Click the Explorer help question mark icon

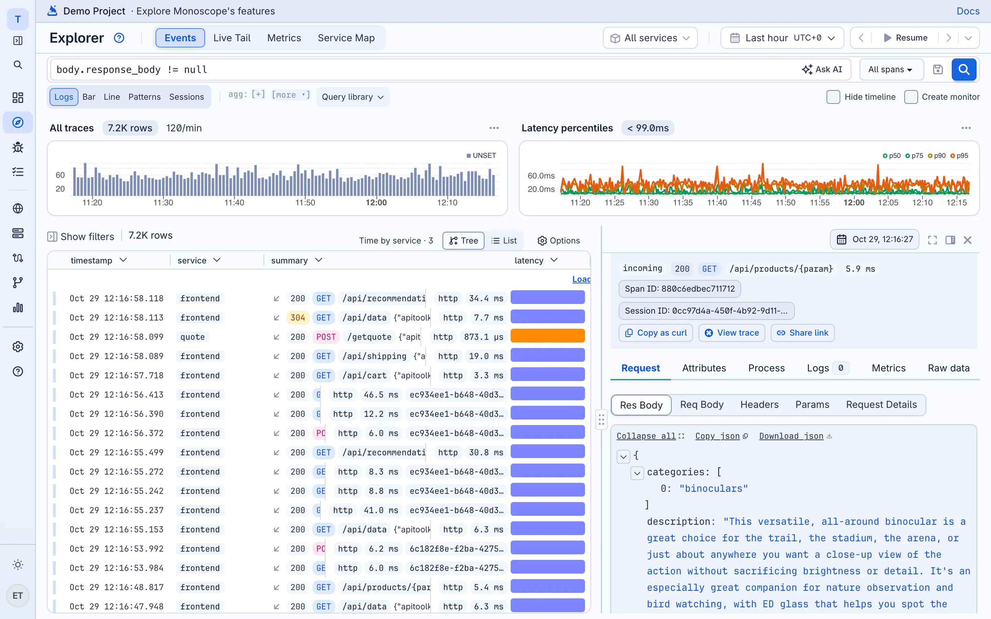click(x=119, y=38)
